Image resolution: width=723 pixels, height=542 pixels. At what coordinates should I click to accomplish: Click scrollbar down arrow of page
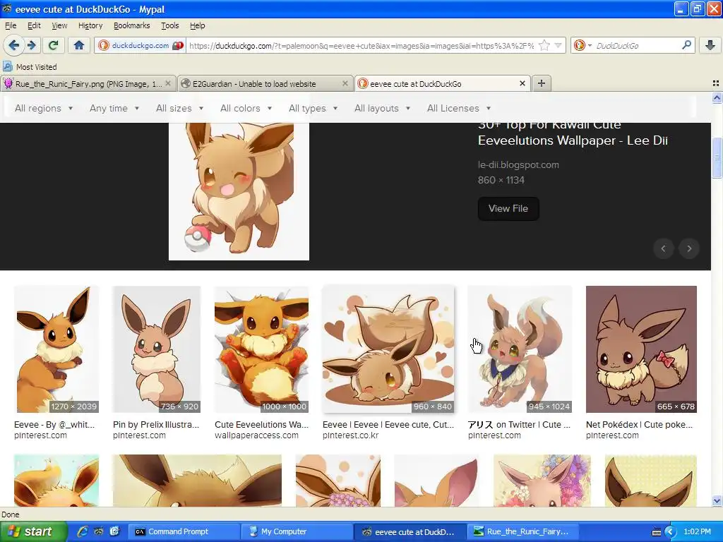coord(717,500)
